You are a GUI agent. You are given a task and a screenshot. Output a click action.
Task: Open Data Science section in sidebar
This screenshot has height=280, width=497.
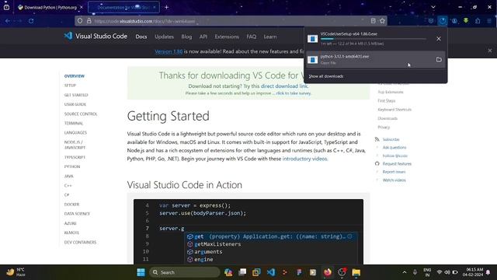pyautogui.click(x=77, y=214)
